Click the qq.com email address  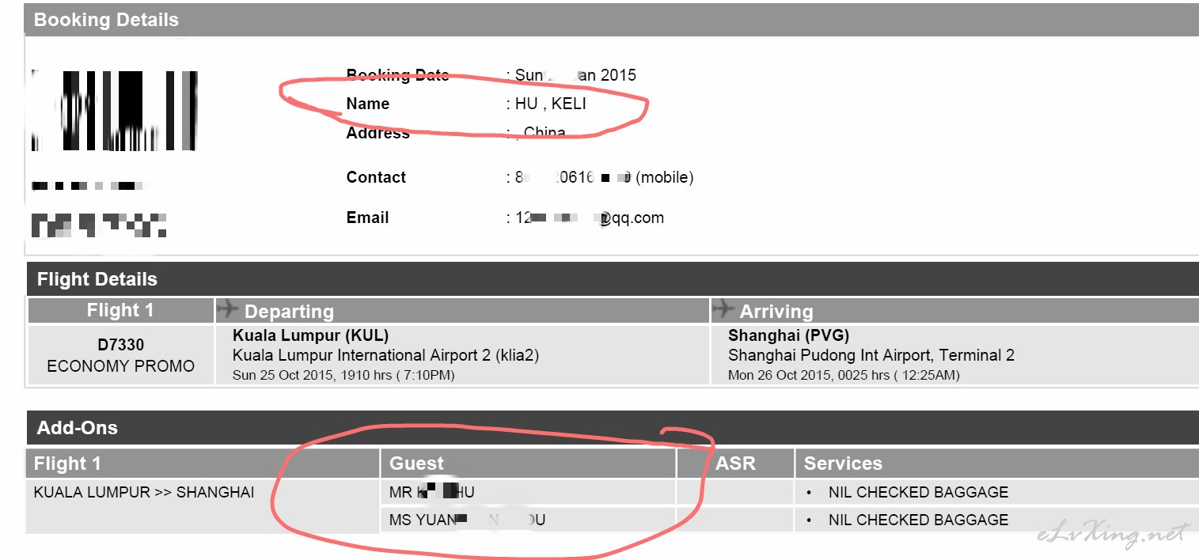[x=590, y=218]
